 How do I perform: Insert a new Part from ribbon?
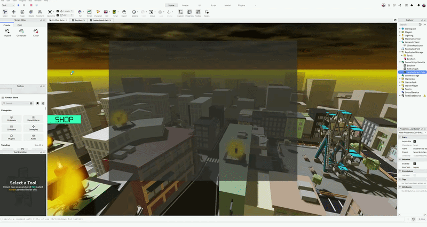click(x=80, y=13)
